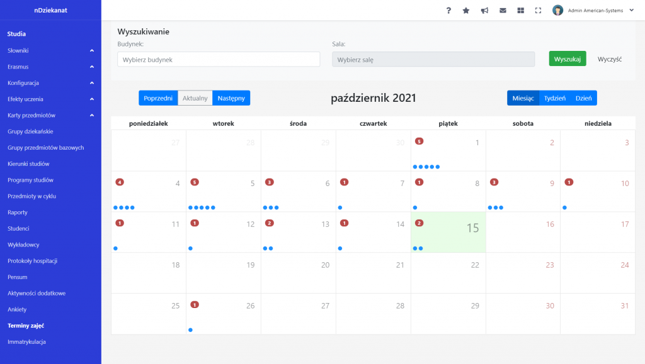Select the October 18 day number
645x364 pixels.
[176, 265]
